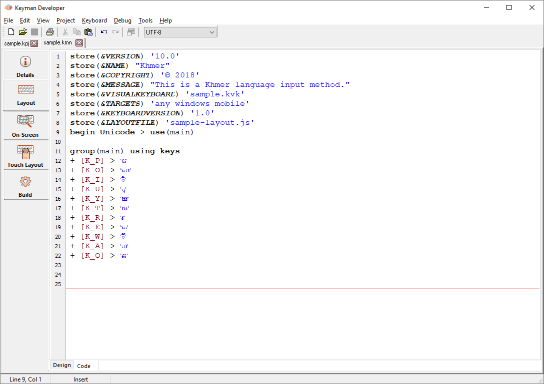544x384 pixels.
Task: Switch to the sample.kpj tab
Action: [x=16, y=43]
